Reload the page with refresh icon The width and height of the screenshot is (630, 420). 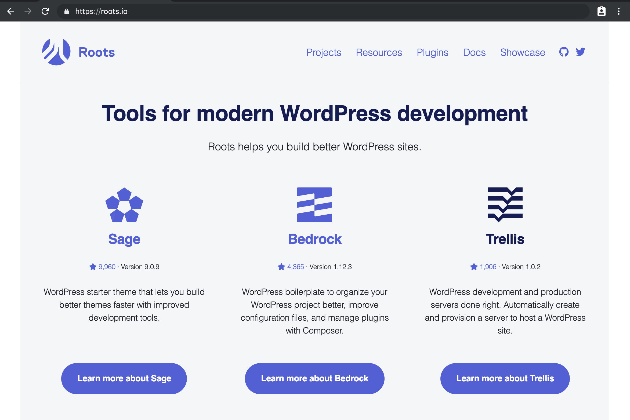pyautogui.click(x=45, y=11)
